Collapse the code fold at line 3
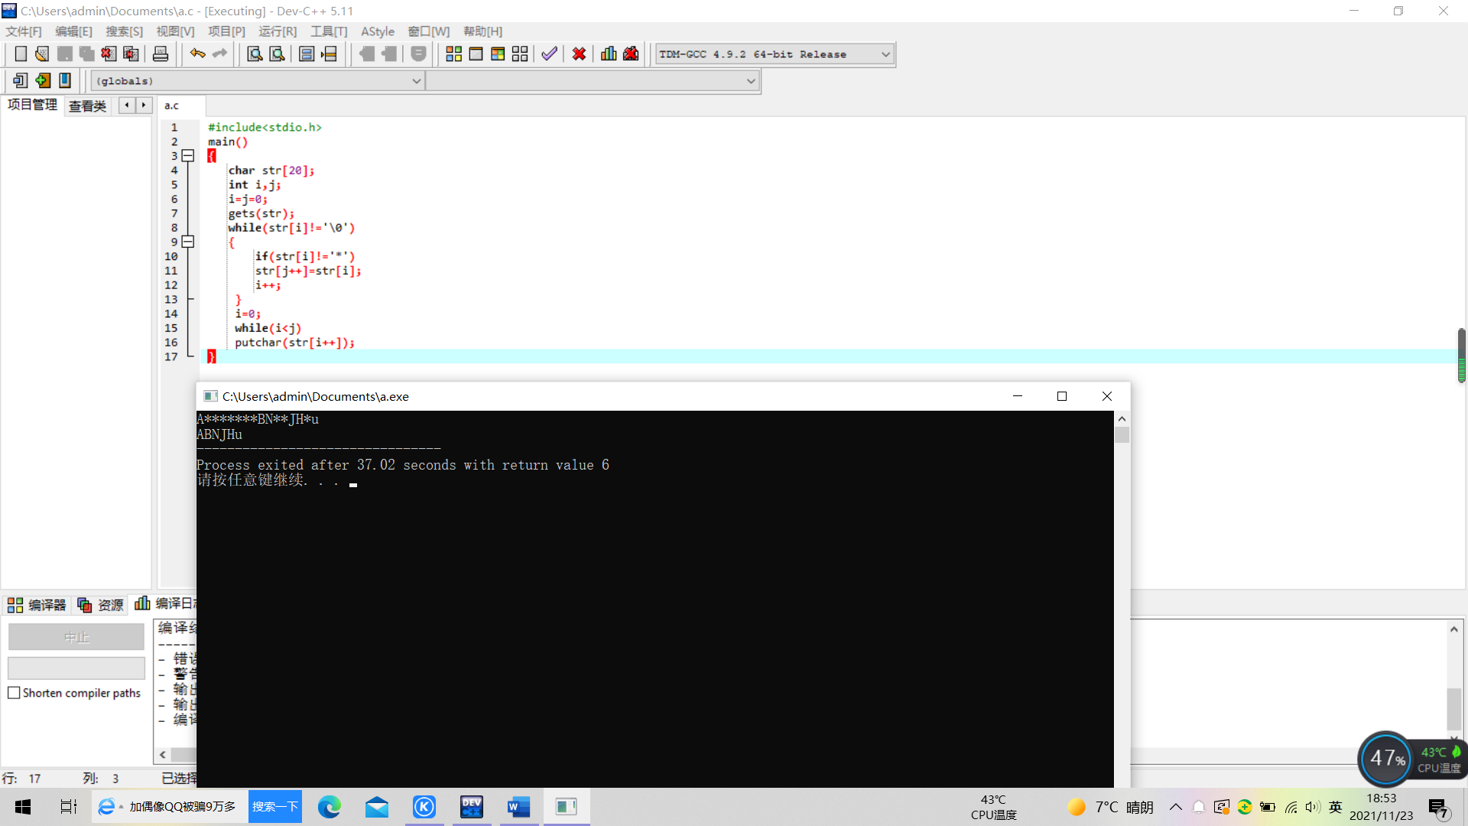 [x=188, y=156]
